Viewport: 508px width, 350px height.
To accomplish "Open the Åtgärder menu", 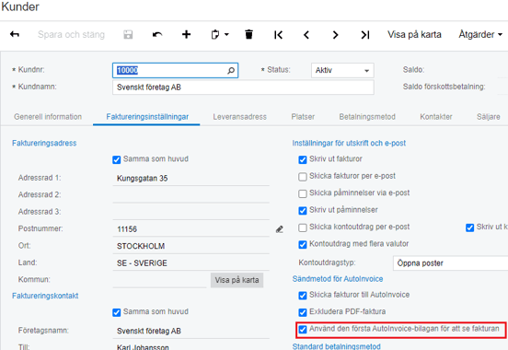I will (x=480, y=34).
